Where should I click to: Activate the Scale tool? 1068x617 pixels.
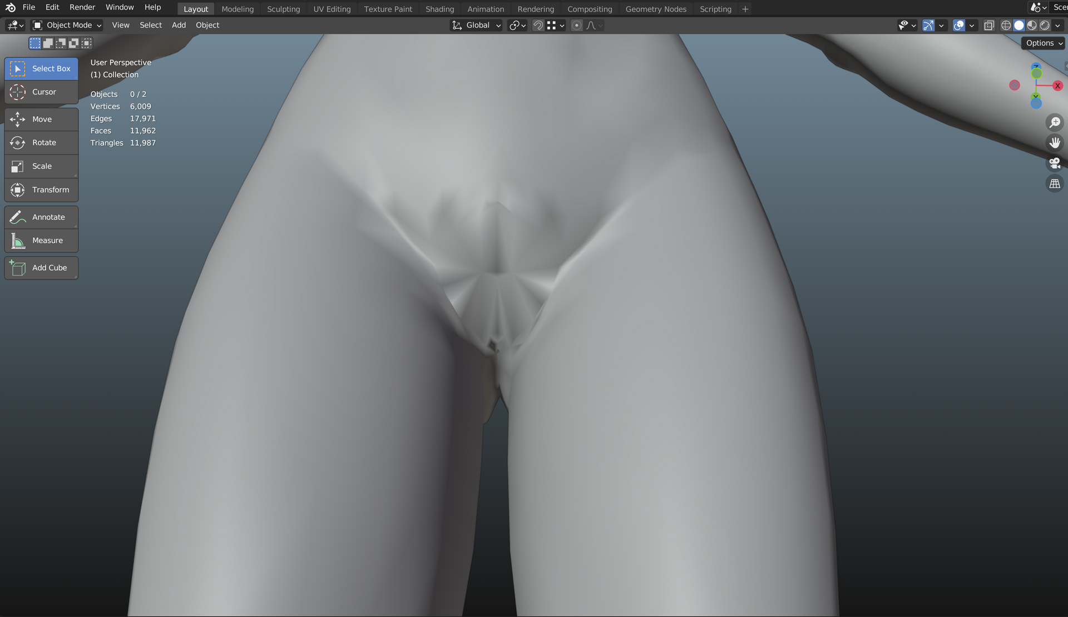41,166
